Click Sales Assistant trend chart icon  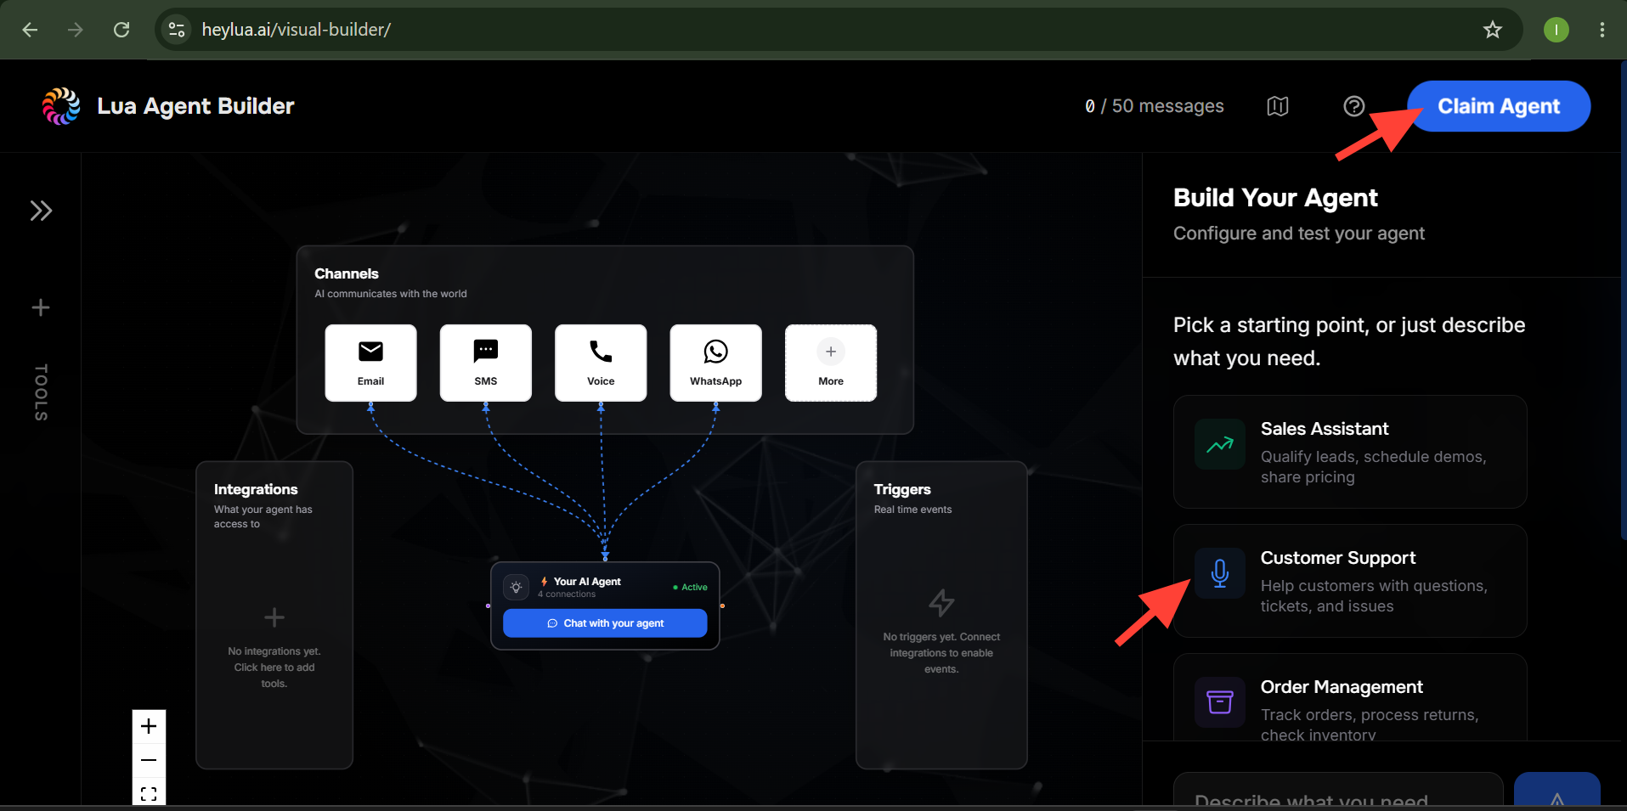(x=1219, y=444)
